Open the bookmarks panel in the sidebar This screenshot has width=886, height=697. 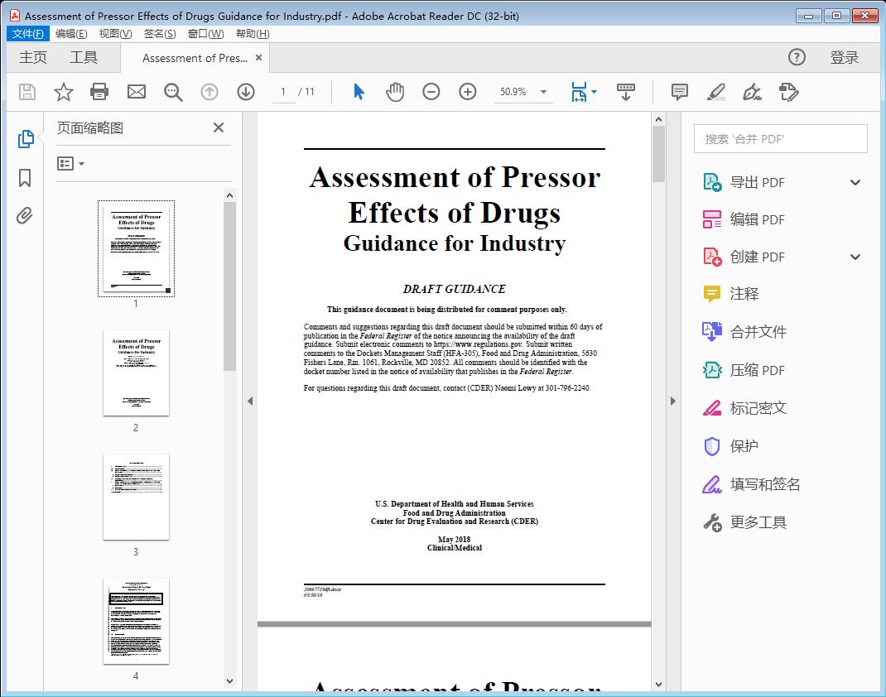tap(24, 178)
